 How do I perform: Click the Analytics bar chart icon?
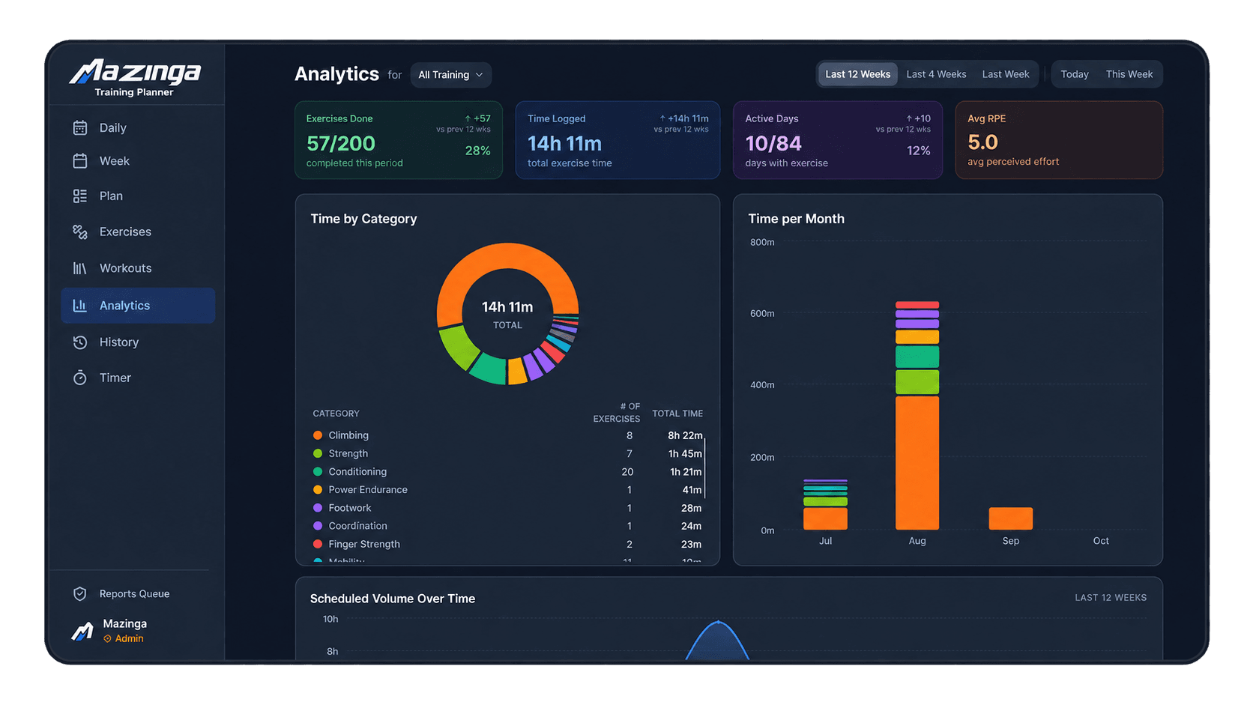(x=80, y=306)
